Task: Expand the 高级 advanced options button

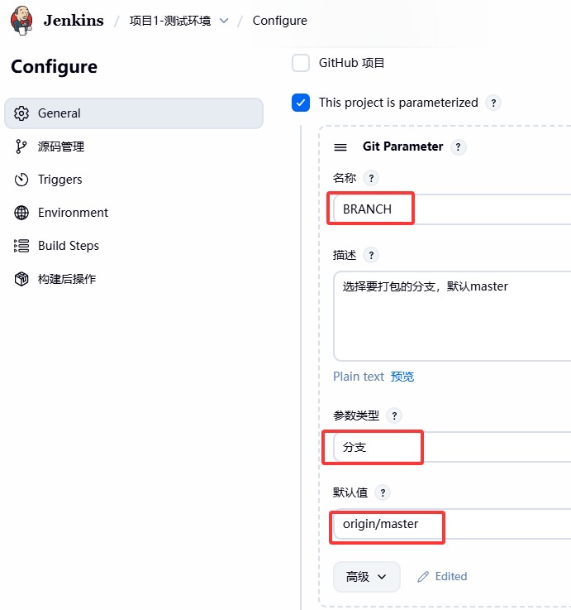Action: pyautogui.click(x=367, y=577)
